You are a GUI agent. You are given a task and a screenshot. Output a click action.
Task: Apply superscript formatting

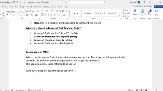pyautogui.click(x=24, y=15)
